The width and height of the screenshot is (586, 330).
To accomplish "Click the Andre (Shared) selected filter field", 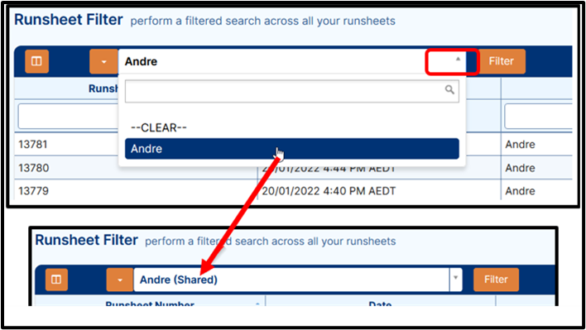I will 291,280.
